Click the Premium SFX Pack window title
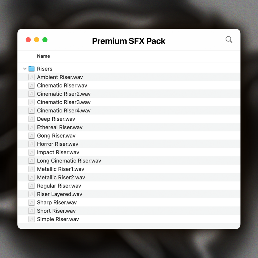This screenshot has height=258, width=258. click(x=129, y=41)
